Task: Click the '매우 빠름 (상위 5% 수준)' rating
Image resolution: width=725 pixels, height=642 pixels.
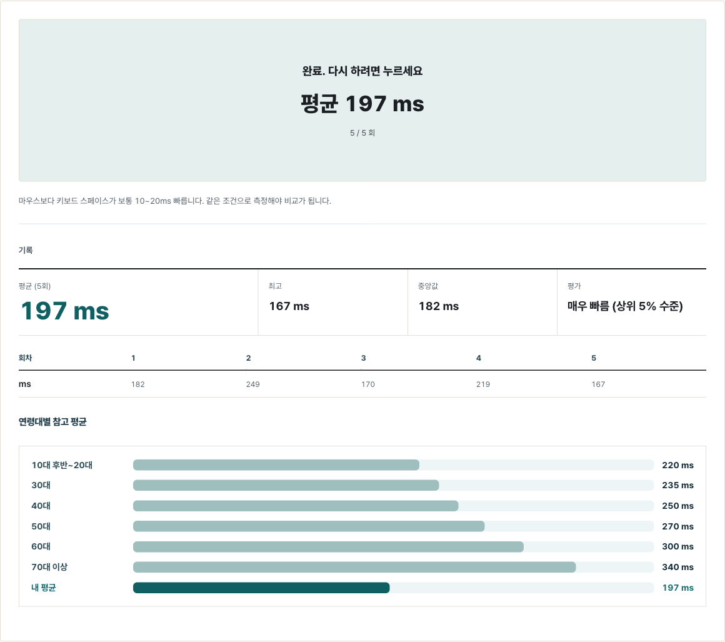Action: pos(625,306)
